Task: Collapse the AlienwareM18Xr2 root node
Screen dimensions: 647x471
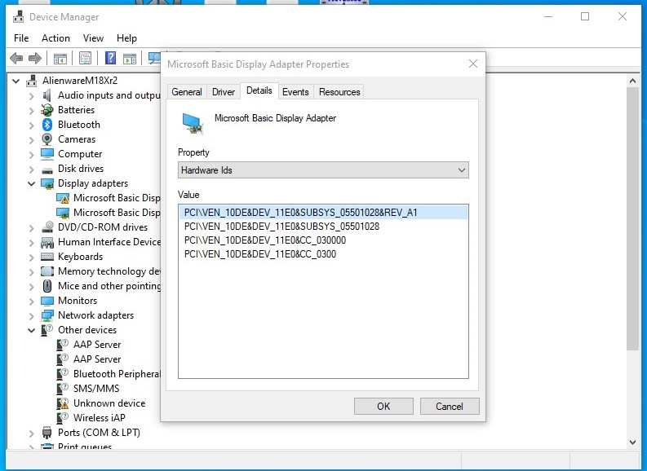Action: tap(16, 81)
